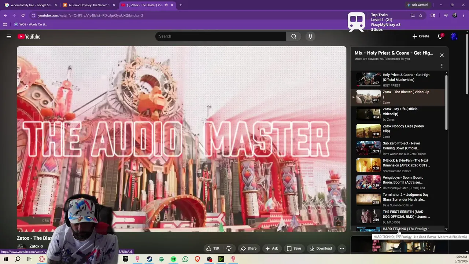
Task: Play D-Block & S-te-Fan The Next Dimension
Action: tap(398, 165)
